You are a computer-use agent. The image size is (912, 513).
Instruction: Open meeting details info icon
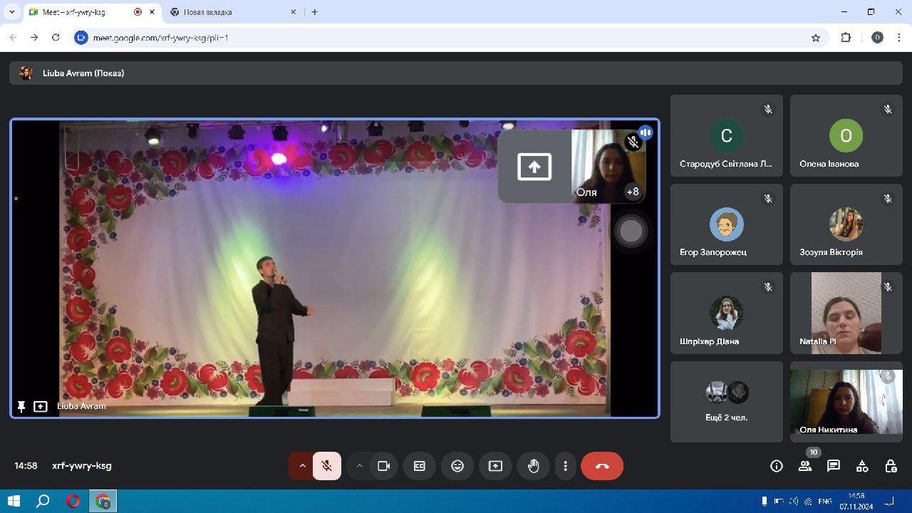click(x=777, y=466)
